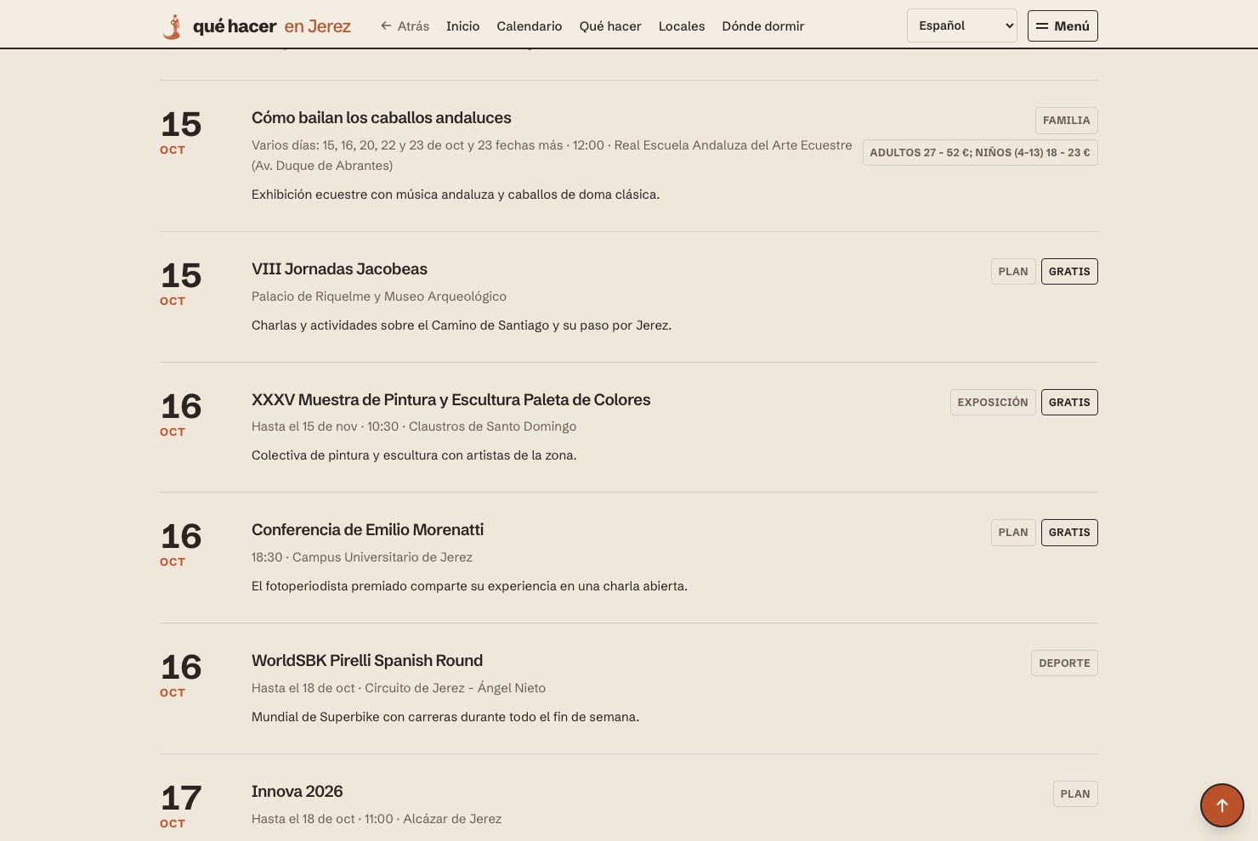This screenshot has width=1258, height=841.
Task: Click 'Mundial de Superbike' description text
Action: coord(445,717)
